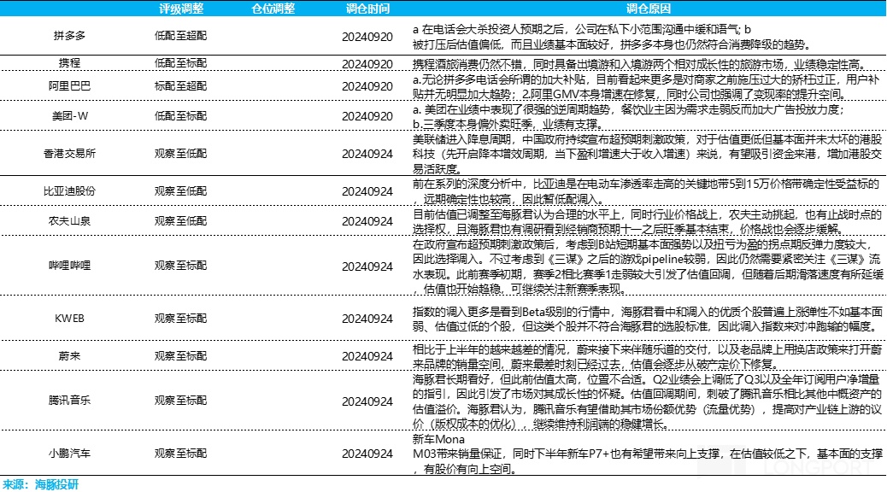The height and width of the screenshot is (492, 887).
Task: Click 观察至低配 rating in 农夫山泉 row
Action: pos(180,221)
